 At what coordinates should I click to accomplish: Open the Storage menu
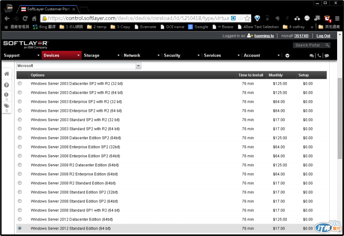click(92, 55)
